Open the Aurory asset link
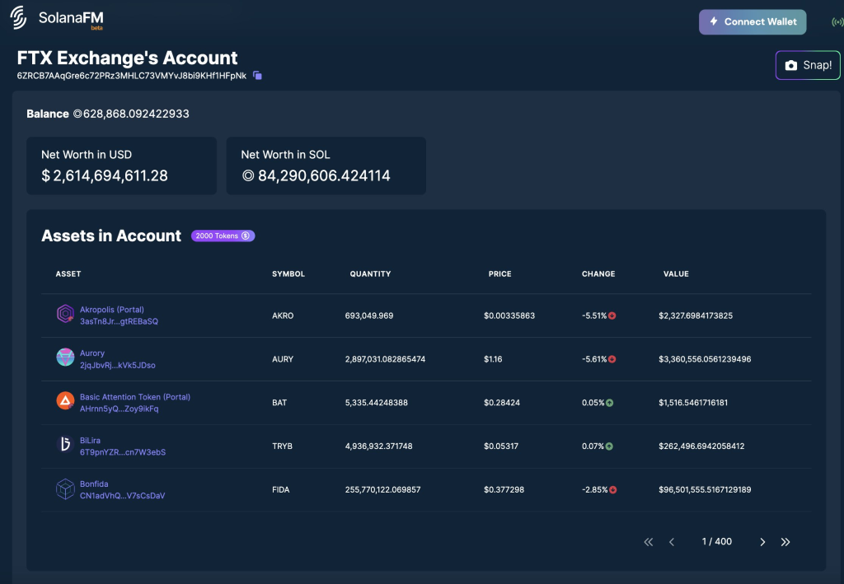 (x=92, y=353)
